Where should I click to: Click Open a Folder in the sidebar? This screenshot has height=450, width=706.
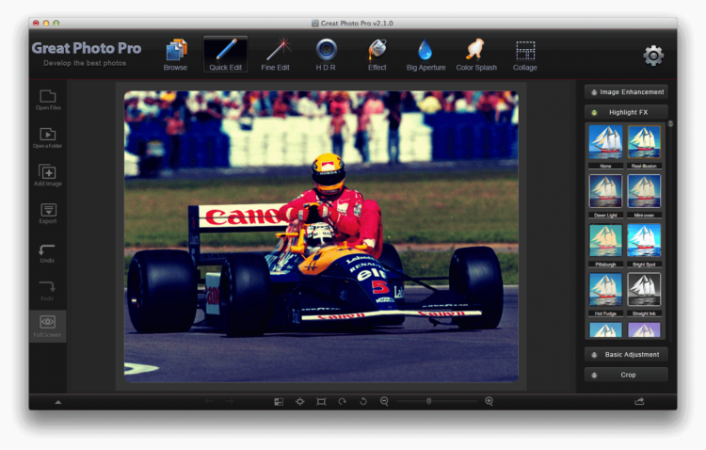coord(48,137)
